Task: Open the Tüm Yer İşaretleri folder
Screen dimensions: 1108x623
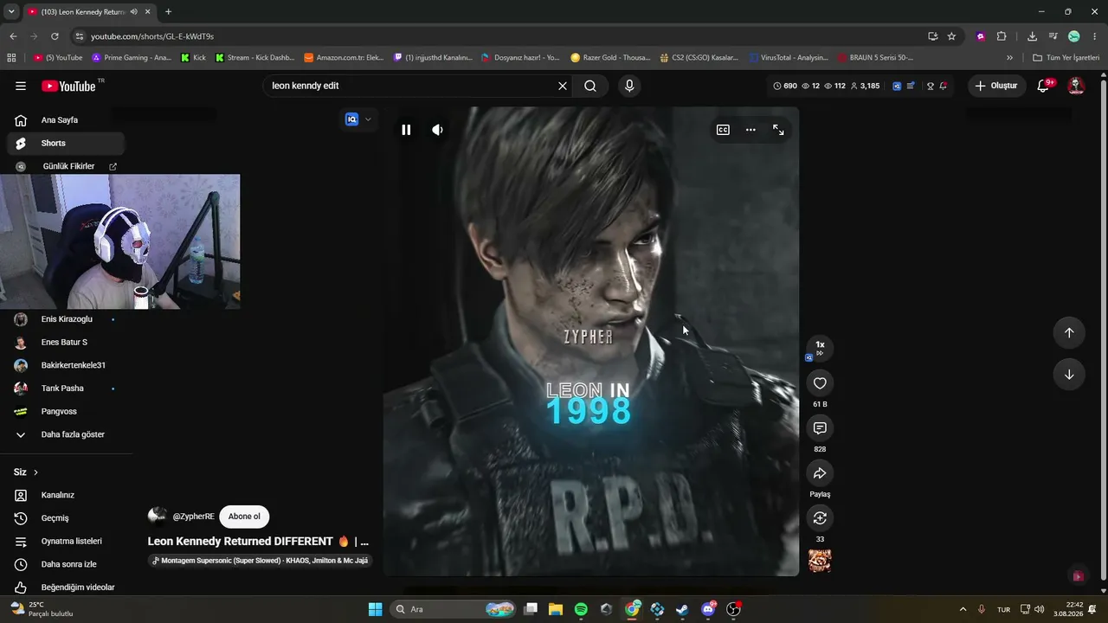Action: tap(1066, 58)
